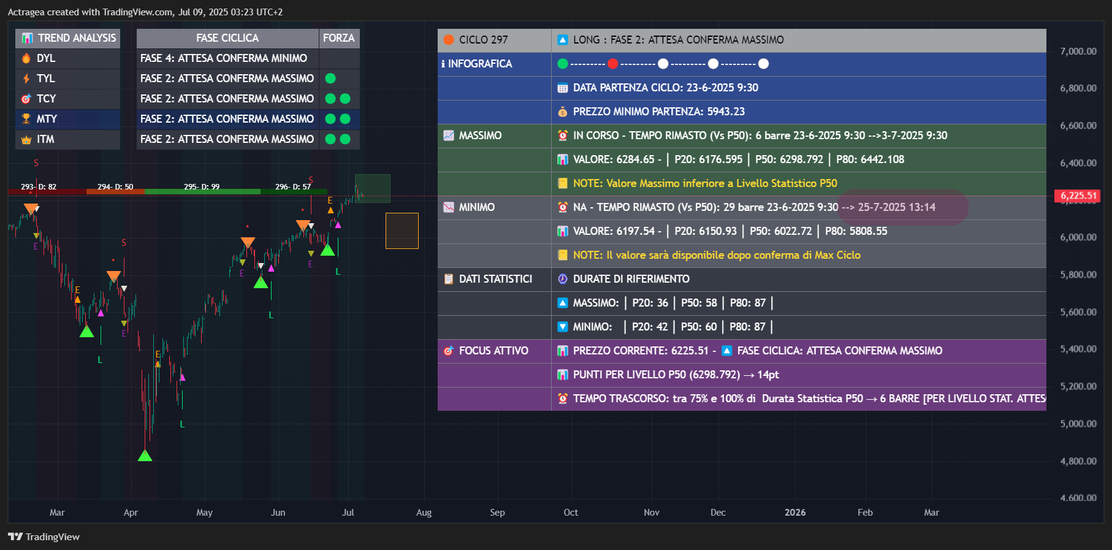
Task: Click FASE 4: ATTESA CONFERMA MINIMO in DYL row
Action: tap(224, 58)
